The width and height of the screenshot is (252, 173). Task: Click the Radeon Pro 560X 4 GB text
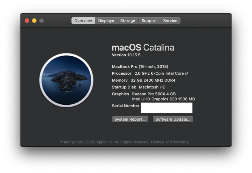[x=154, y=94]
